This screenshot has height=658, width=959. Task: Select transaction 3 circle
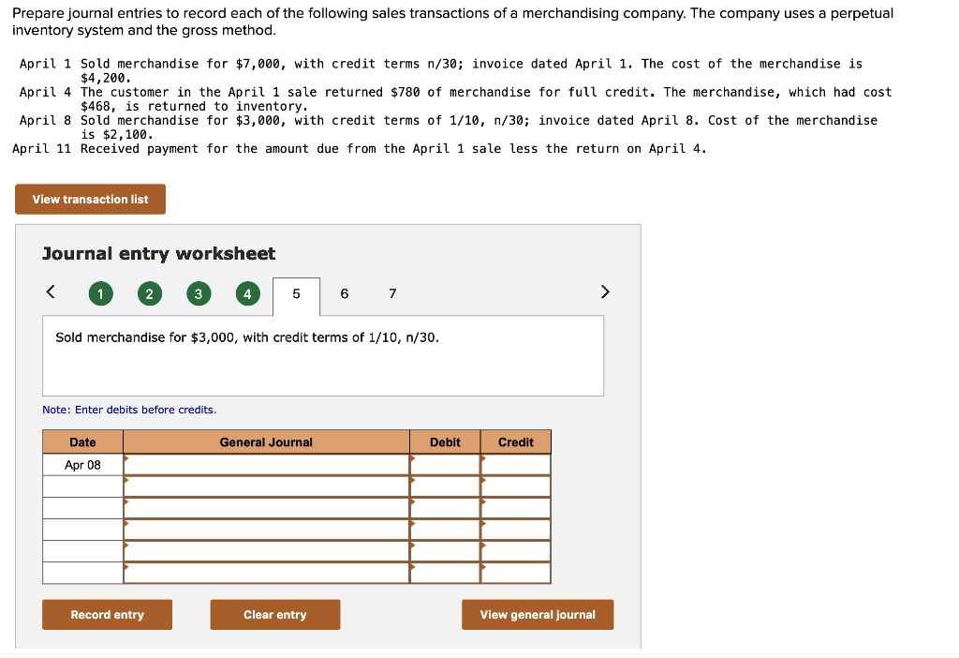198,293
